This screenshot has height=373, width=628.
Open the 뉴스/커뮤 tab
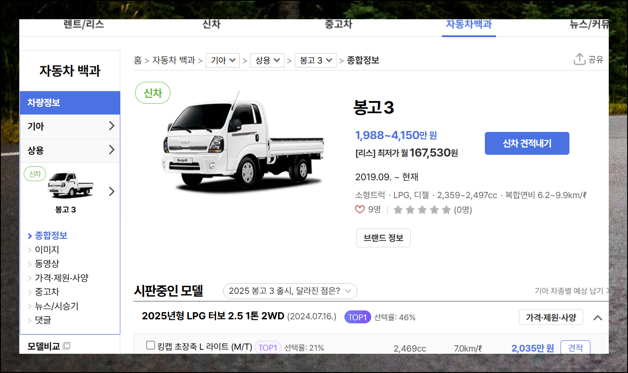coord(589,24)
